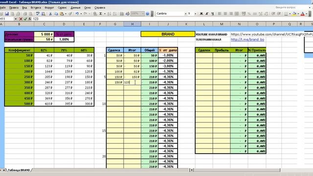Image resolution: width=313 pixels, height=176 pixels.
Task: Apply yellow Fill Color bucket
Action: pos(294,14)
